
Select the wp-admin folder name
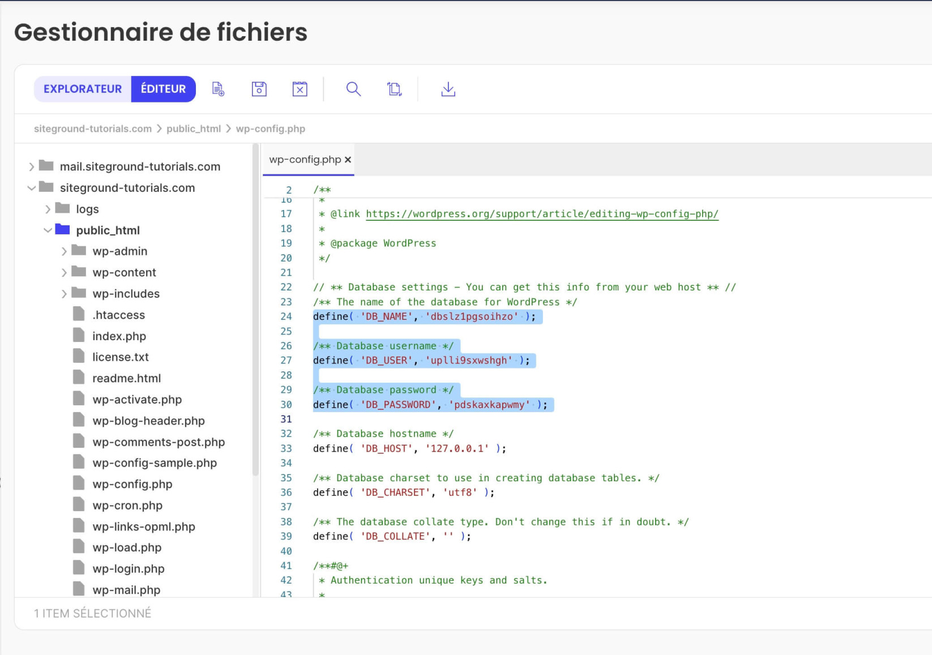[120, 251]
